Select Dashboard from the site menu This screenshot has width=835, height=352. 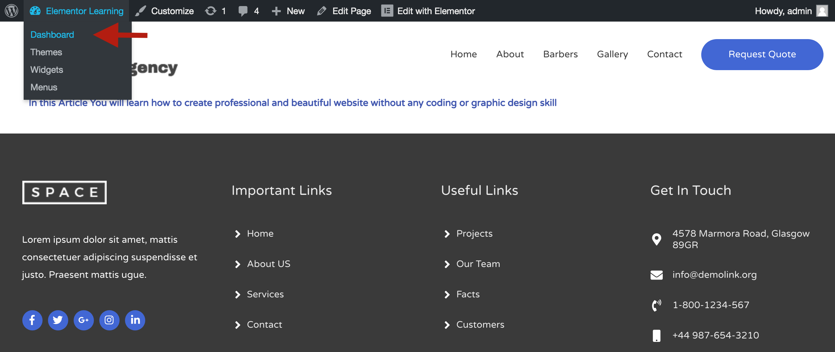pos(52,35)
